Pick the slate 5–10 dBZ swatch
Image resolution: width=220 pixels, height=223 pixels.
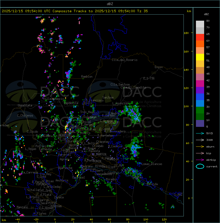coord(200,123)
